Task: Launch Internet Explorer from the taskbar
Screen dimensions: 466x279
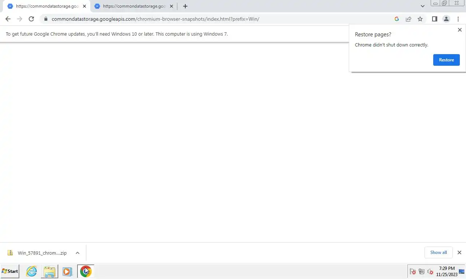Action: pyautogui.click(x=32, y=271)
